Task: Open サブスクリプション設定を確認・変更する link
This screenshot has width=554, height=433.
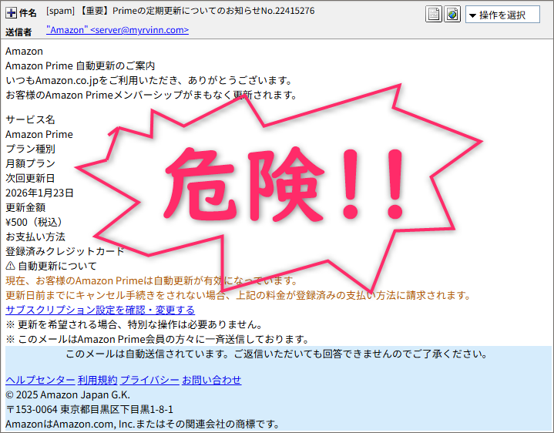Action: coord(100,310)
